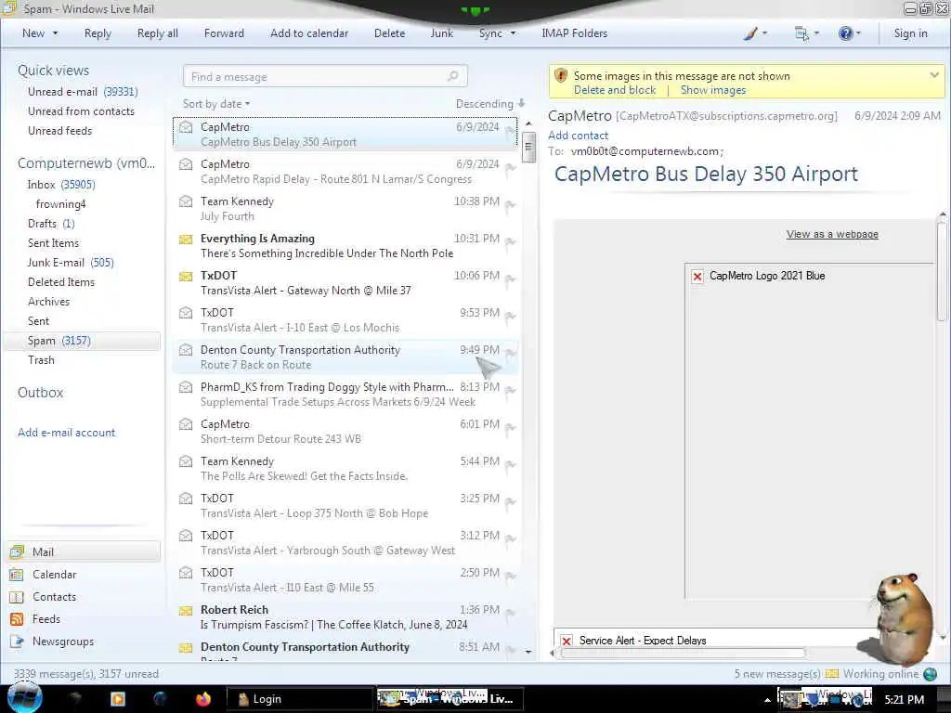
Task: Show hidden system tray icons arrow
Action: coord(767,700)
